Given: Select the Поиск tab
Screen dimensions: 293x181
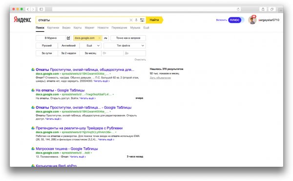Looking at the screenshot, I should (x=40, y=28).
